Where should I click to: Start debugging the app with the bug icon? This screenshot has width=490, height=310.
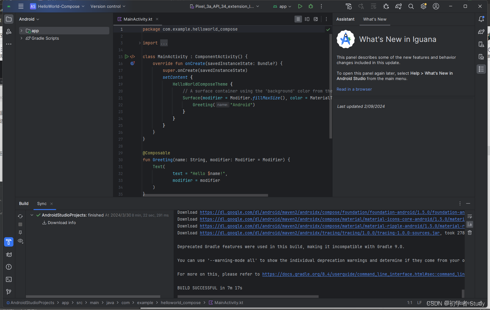tap(311, 6)
